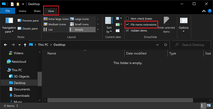Go forward with the Forward arrow
The image size is (213, 109).
pos(13,45)
